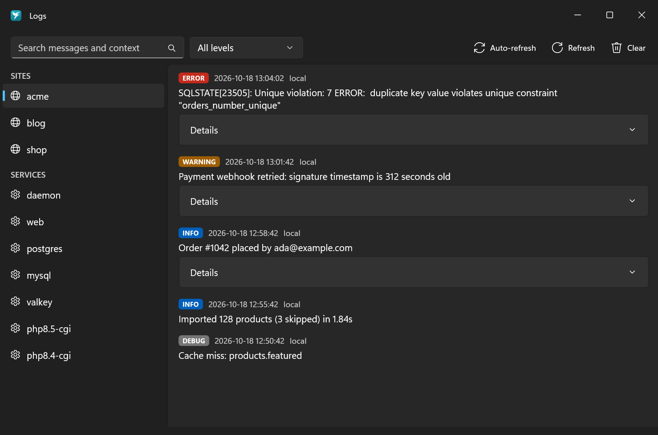Click the globe icon beside blog
The image size is (658, 435).
click(x=16, y=122)
